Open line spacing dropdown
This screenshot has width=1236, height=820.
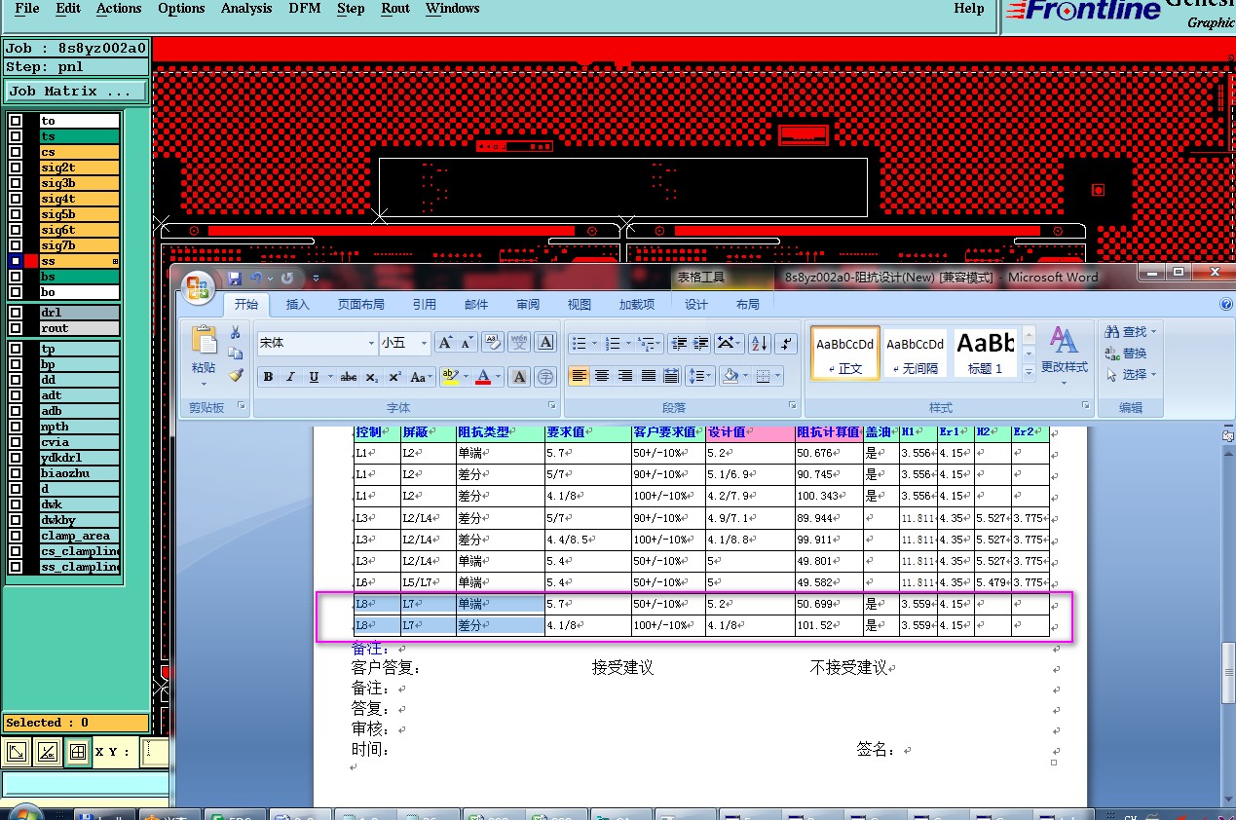(701, 376)
